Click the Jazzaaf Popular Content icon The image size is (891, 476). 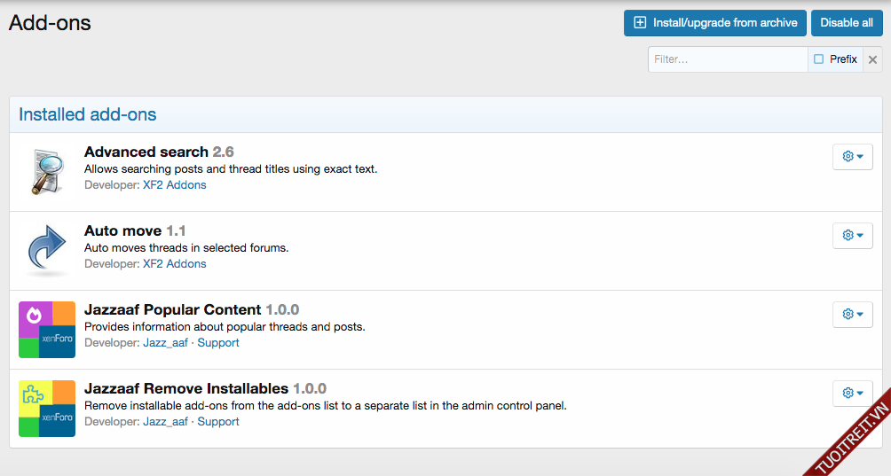coord(46,330)
